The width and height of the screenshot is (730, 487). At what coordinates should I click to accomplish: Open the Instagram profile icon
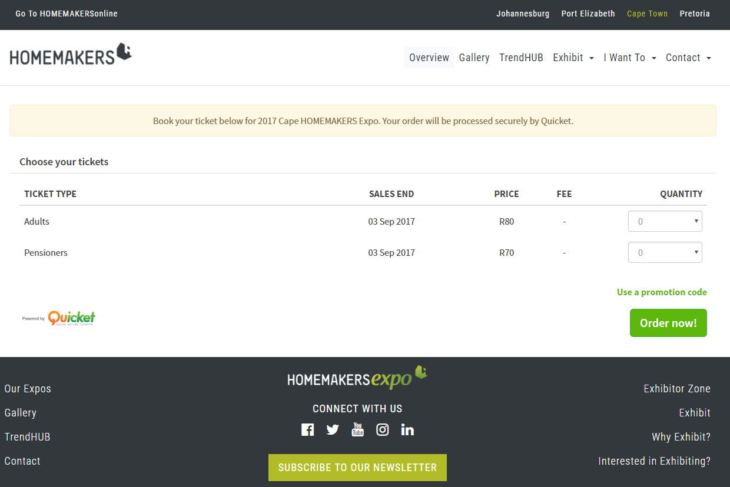383,430
